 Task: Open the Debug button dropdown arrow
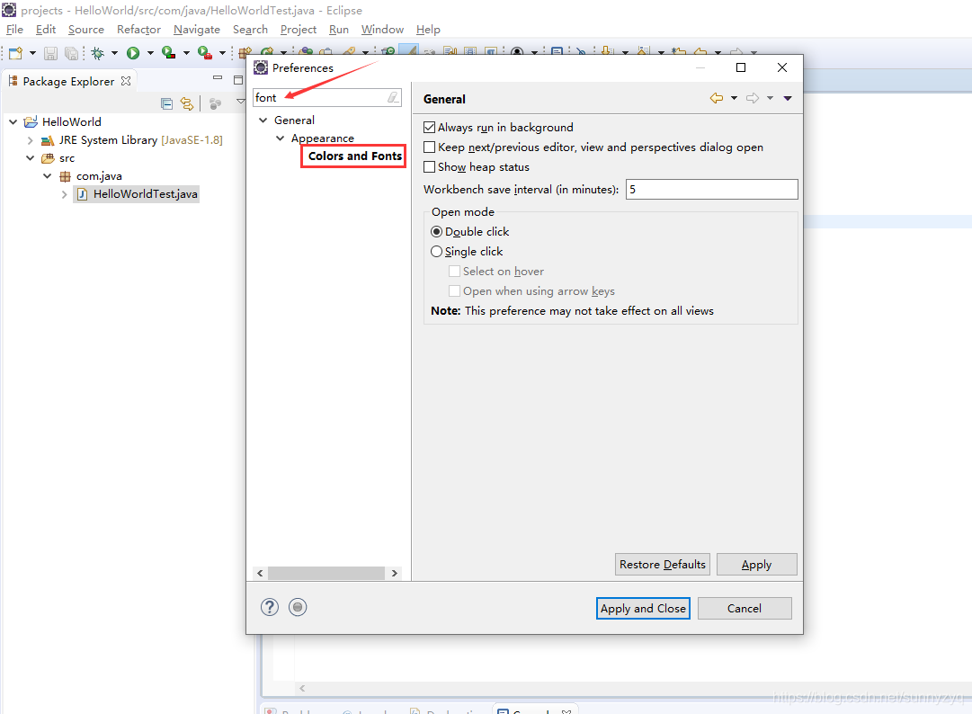pos(115,53)
